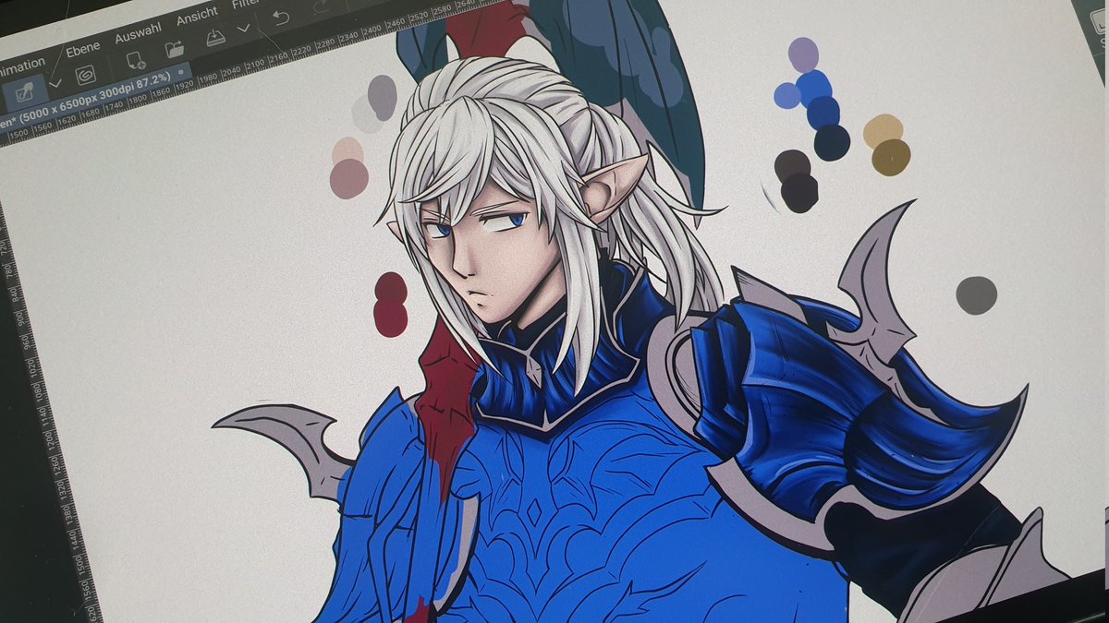Click the highlighted blue brush icon
Image resolution: width=1109 pixels, height=623 pixels.
pos(24,92)
